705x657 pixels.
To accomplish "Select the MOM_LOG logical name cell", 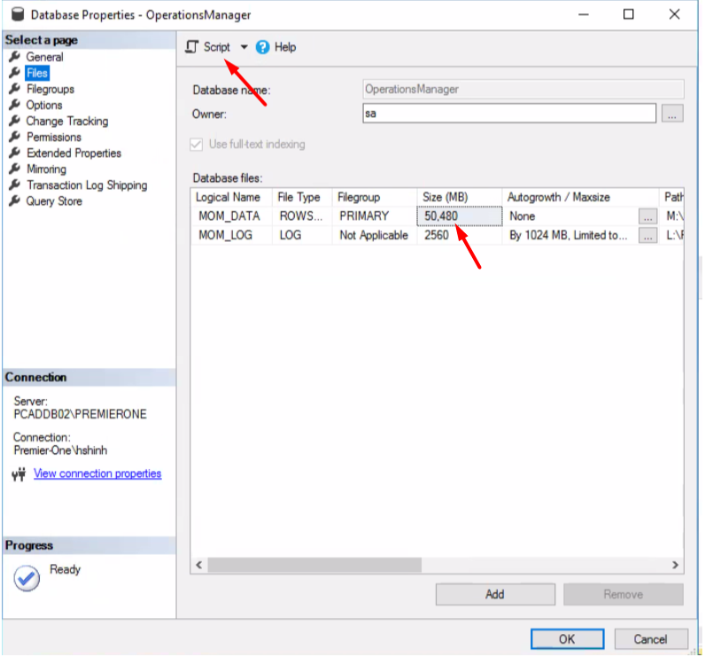I will 231,235.
